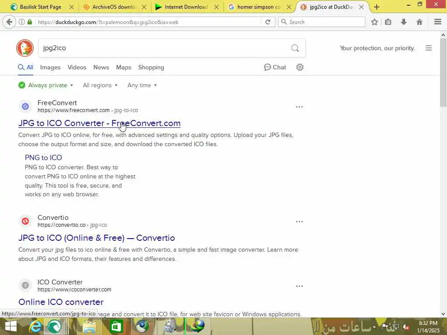Close the jpg2ico DuckDuckGo tab
This screenshot has width=447, height=335.
coord(361,7)
